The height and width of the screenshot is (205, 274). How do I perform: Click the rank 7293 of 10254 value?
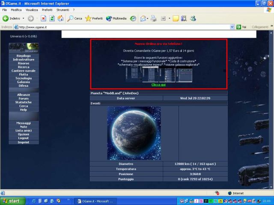(x=195, y=179)
